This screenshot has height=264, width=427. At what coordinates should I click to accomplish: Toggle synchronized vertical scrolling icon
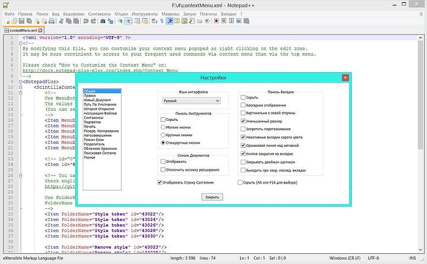pyautogui.click(x=137, y=21)
